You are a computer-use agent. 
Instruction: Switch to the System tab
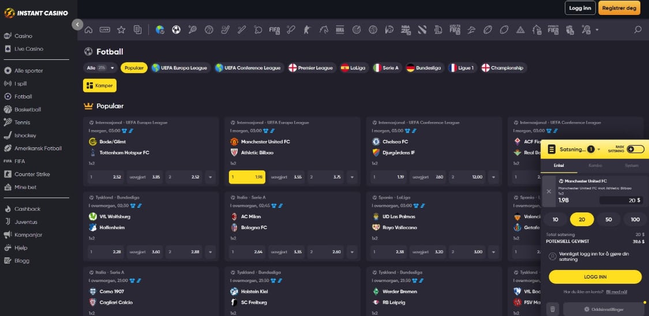[x=631, y=165]
